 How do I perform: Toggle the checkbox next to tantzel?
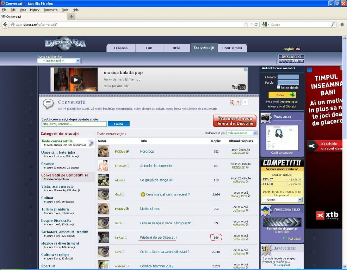126,238
